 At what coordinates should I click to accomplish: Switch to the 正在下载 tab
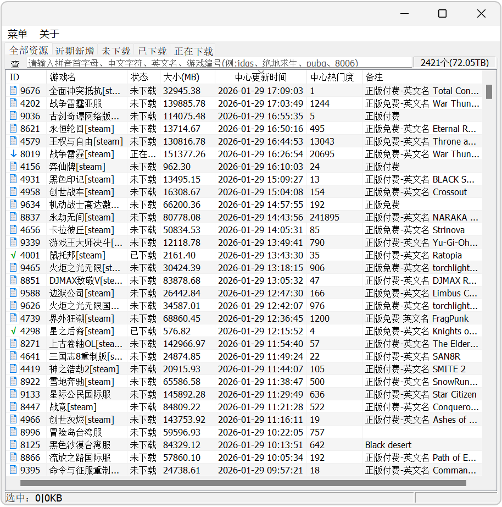point(193,51)
